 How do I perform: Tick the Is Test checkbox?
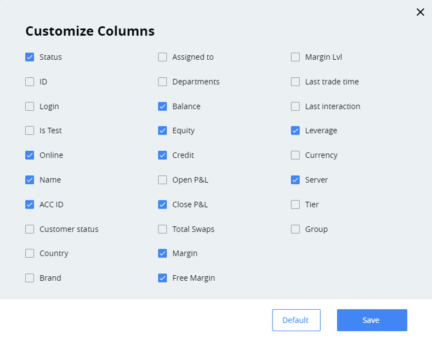click(30, 130)
